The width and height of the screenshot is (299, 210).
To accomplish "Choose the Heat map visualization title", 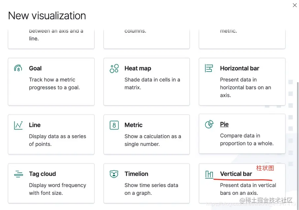I will tap(138, 68).
